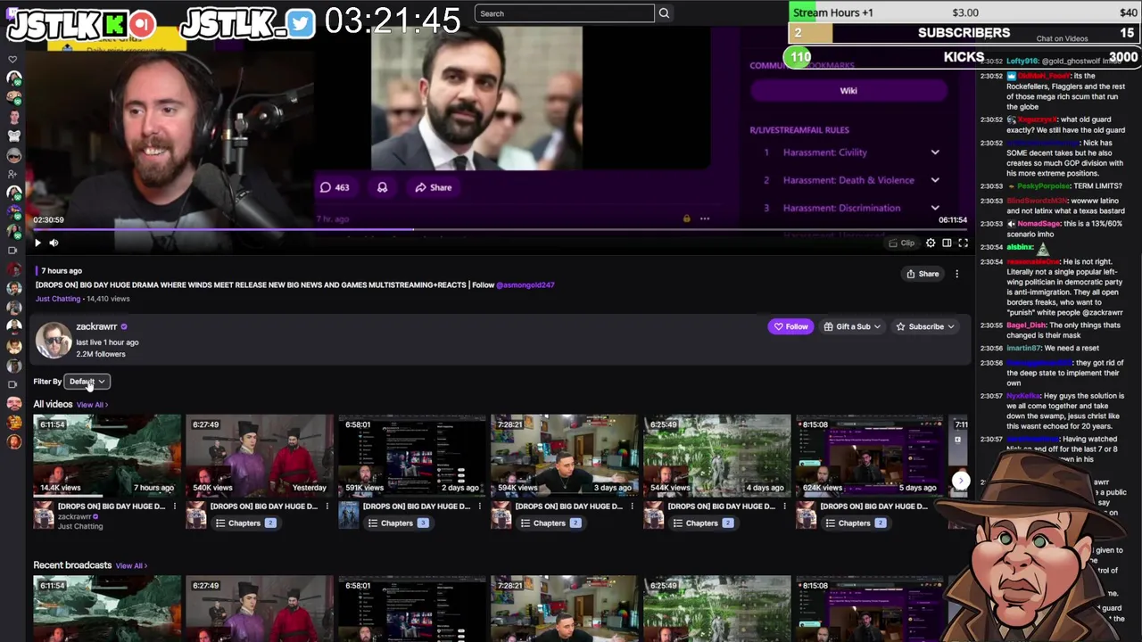Toggle theatre mode icon in player

click(x=947, y=243)
